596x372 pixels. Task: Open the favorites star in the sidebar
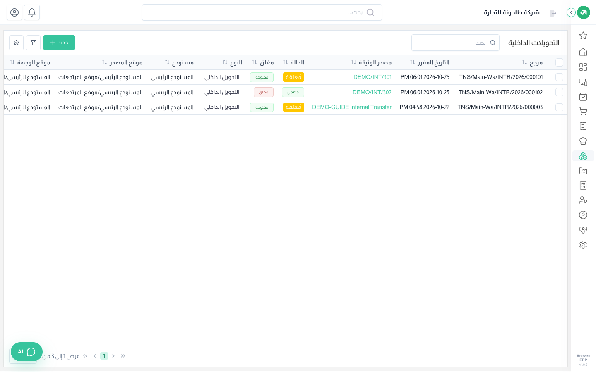coord(583,36)
